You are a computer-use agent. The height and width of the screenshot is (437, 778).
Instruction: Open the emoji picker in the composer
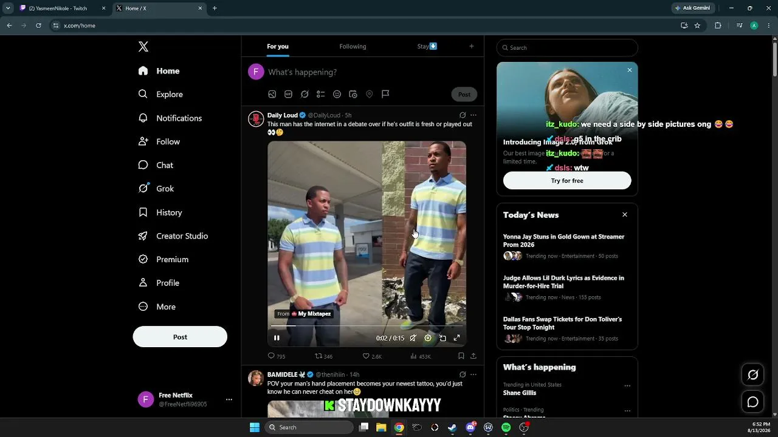(x=337, y=94)
